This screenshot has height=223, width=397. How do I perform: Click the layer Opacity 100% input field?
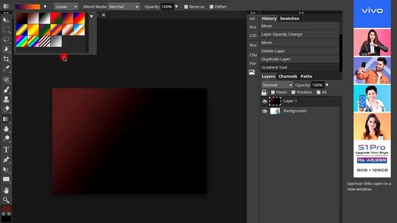click(x=317, y=85)
